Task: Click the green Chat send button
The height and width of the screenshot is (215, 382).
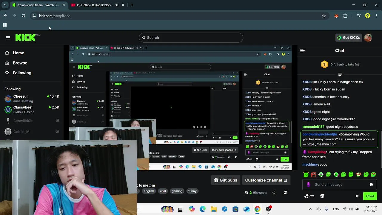Action: 370,196
